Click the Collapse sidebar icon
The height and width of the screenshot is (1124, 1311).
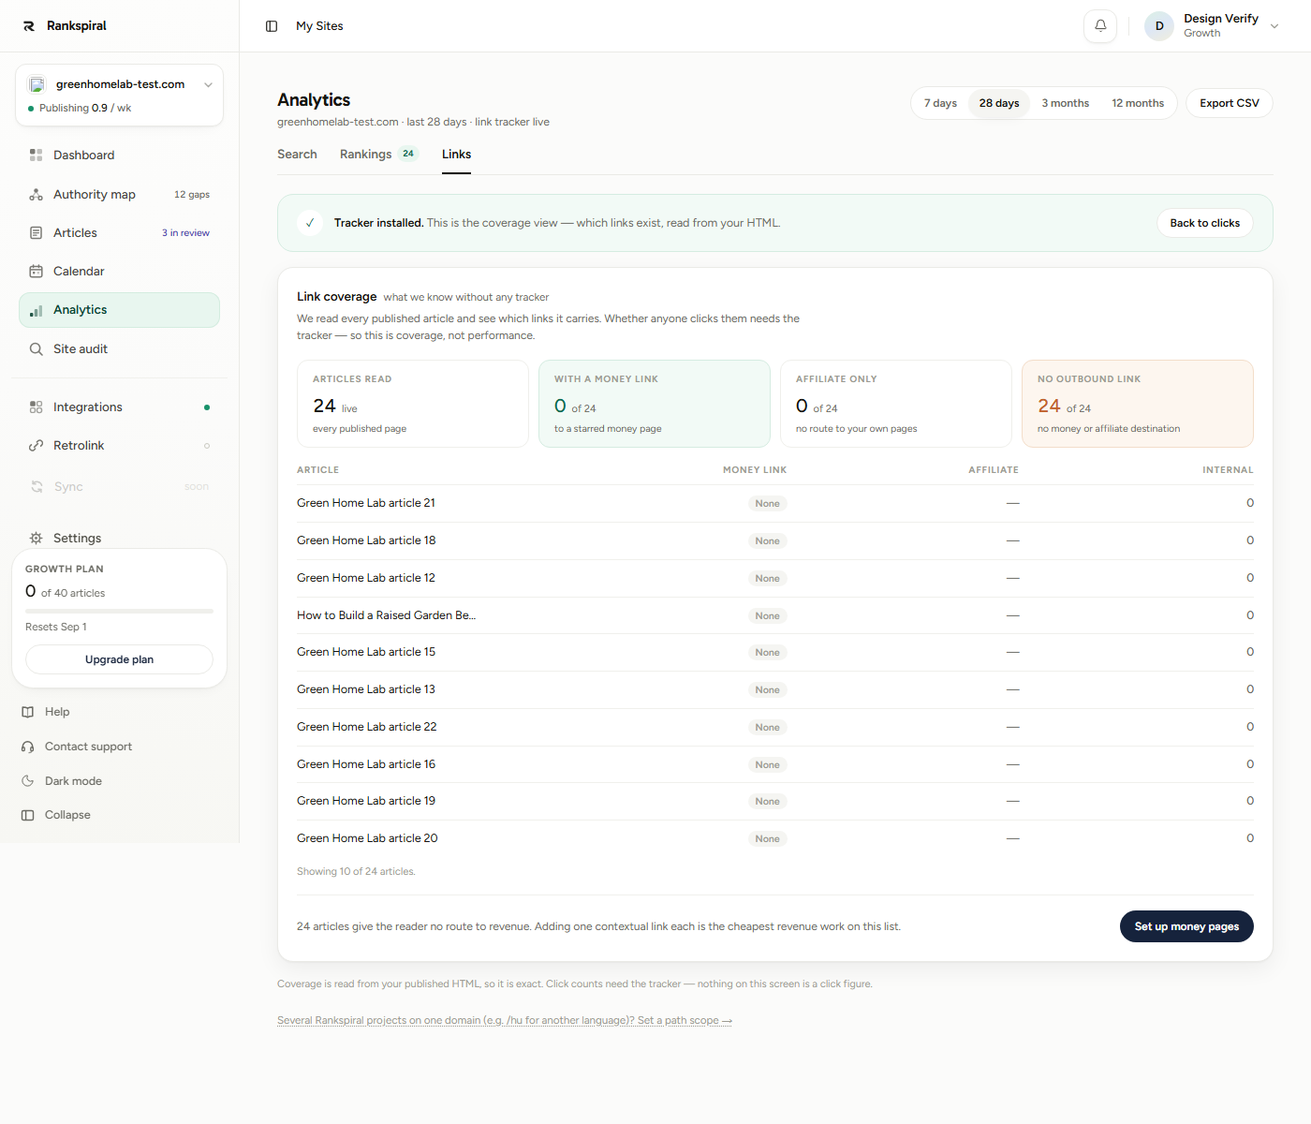(x=28, y=815)
